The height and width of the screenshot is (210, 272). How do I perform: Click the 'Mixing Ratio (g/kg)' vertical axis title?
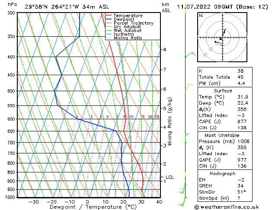(x=170, y=121)
